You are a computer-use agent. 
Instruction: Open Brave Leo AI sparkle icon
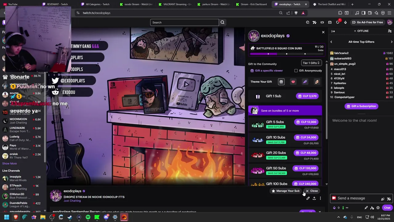[x=376, y=13]
